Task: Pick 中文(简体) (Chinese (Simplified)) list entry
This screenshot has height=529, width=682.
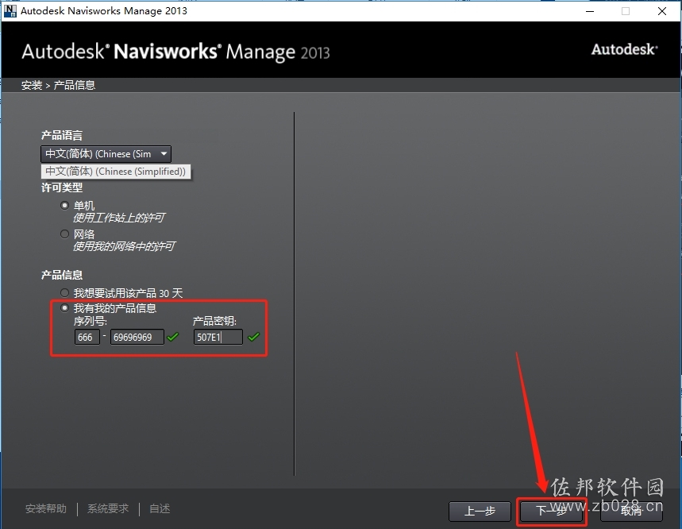Action: 116,172
